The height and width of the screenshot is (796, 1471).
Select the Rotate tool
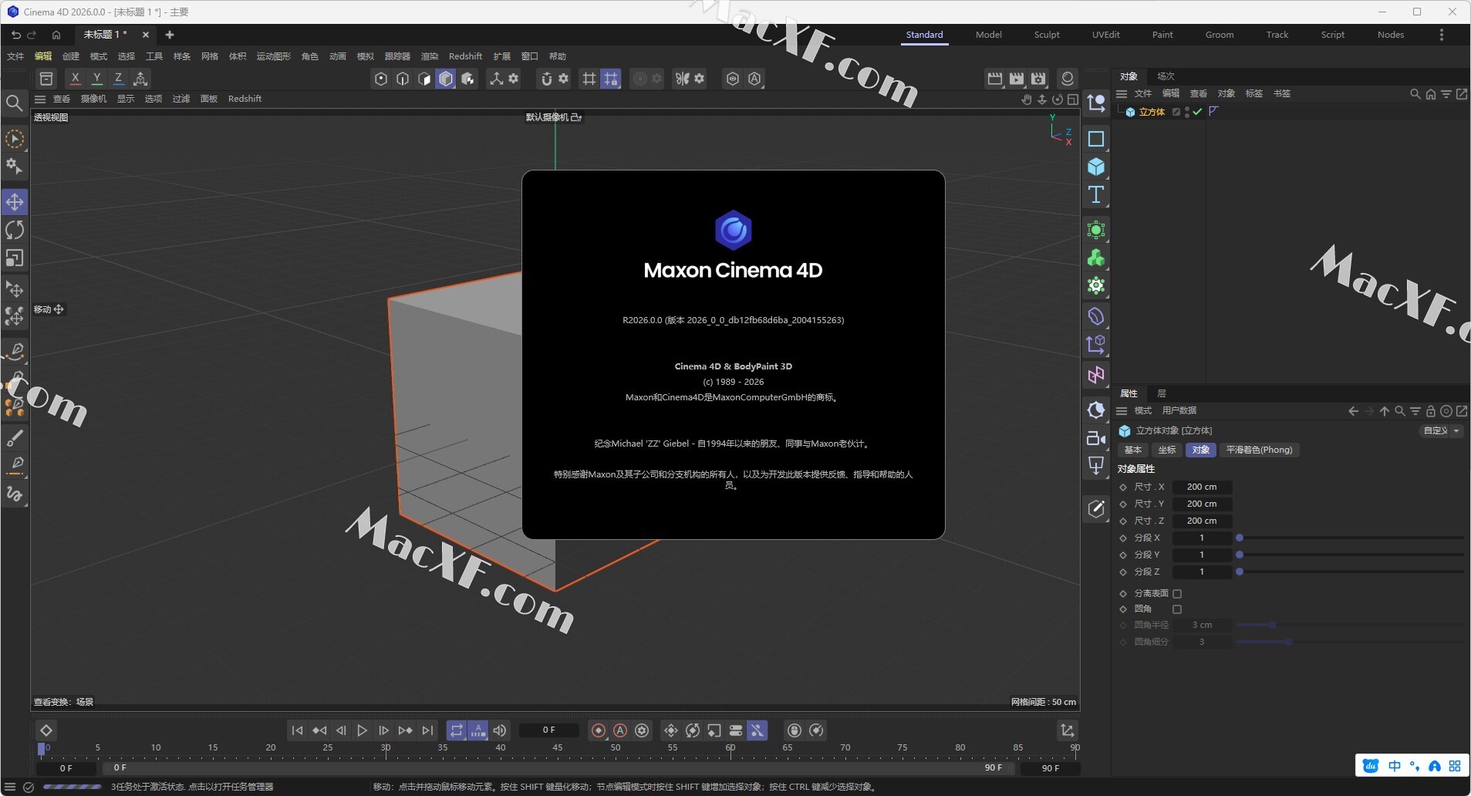coord(15,230)
